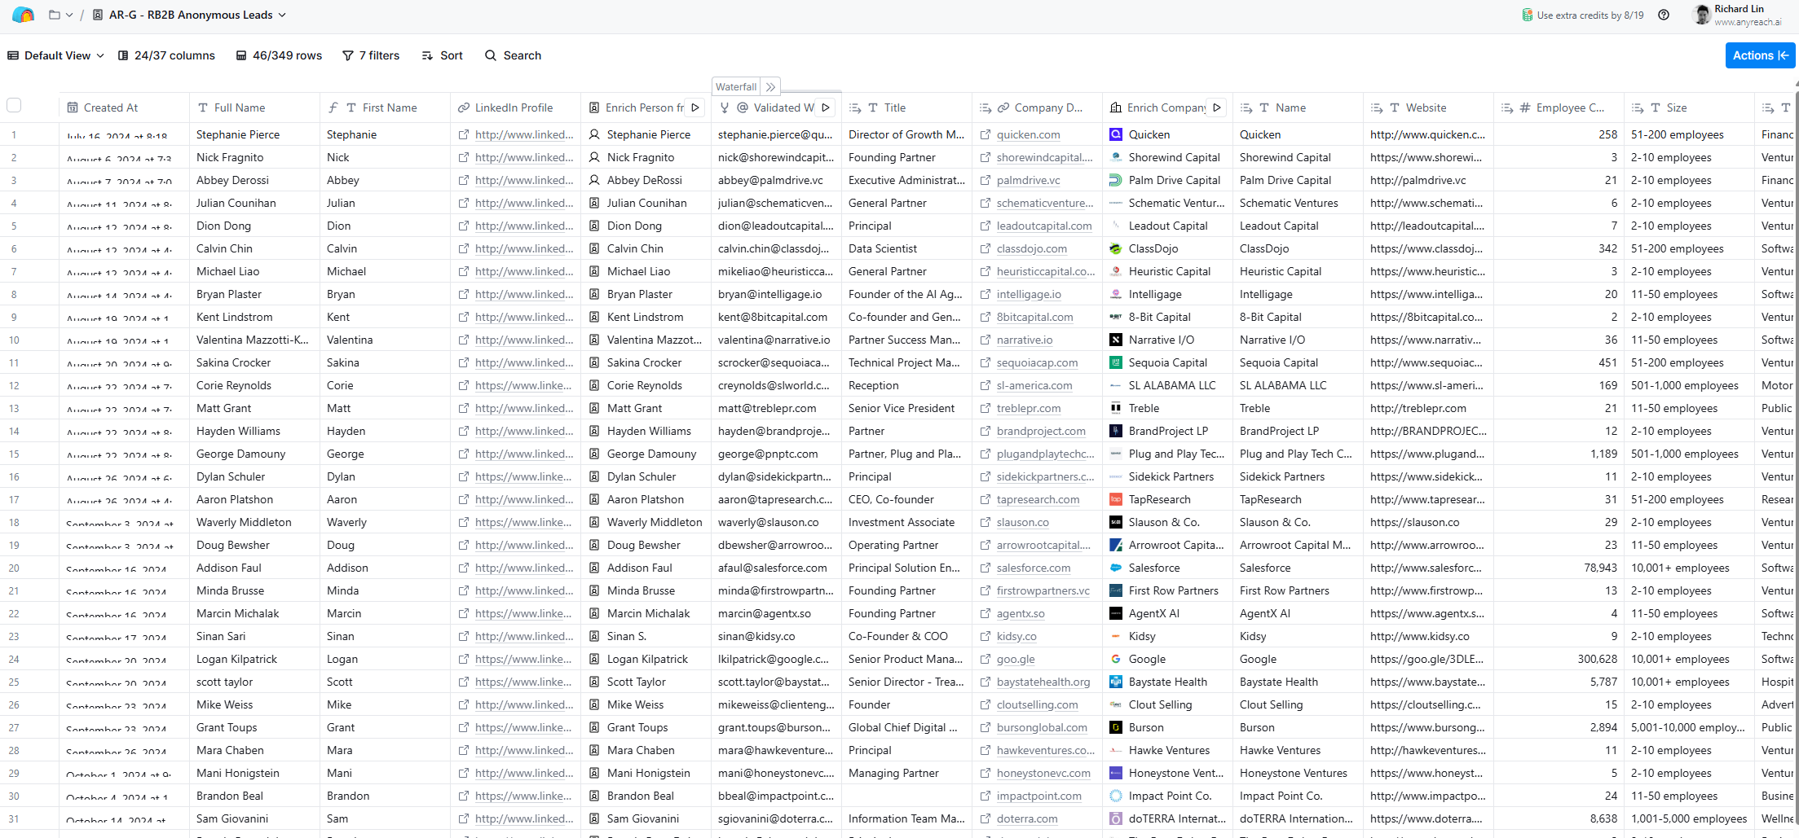Click the Baystate Health logo icon
This screenshot has width=1799, height=838.
1116,682
